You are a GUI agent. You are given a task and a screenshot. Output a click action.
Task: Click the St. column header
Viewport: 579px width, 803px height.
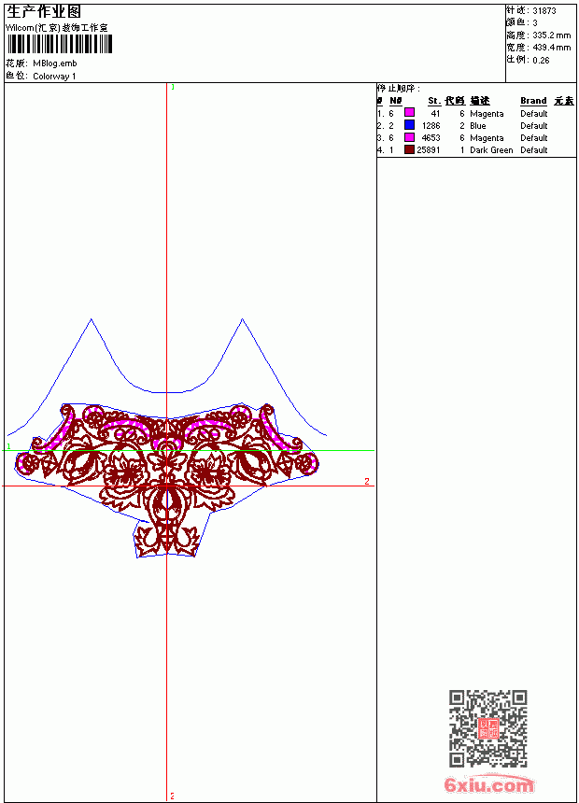[x=434, y=101]
